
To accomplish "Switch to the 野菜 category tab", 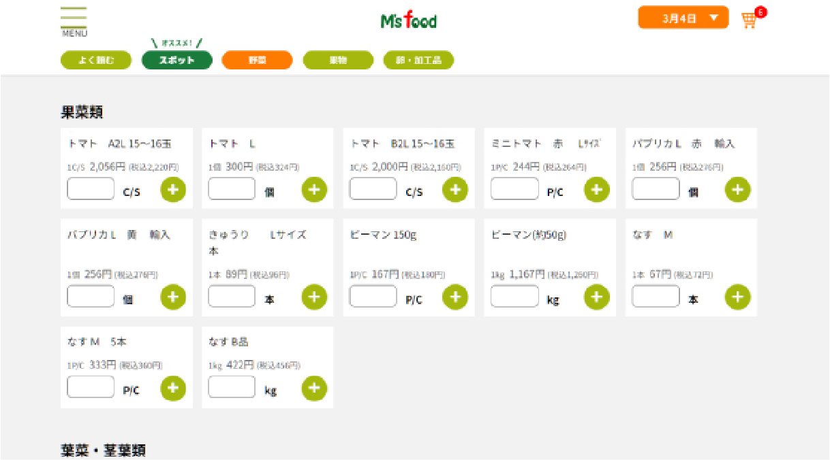I will 257,60.
